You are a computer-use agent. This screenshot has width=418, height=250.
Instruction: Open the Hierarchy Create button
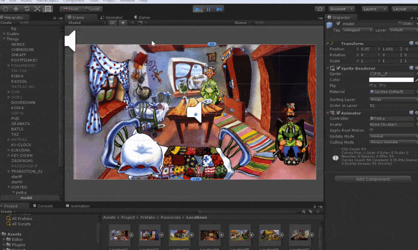8,22
